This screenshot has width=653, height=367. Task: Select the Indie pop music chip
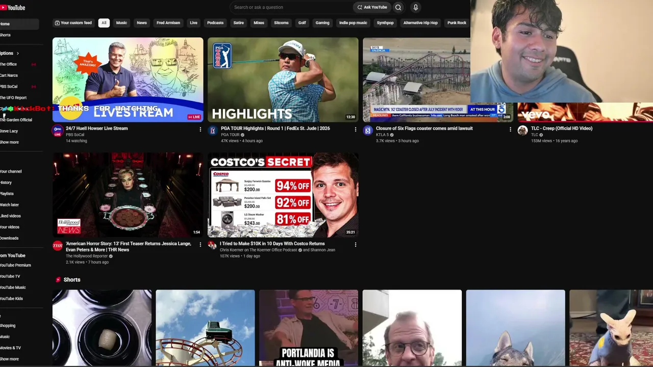pos(353,23)
